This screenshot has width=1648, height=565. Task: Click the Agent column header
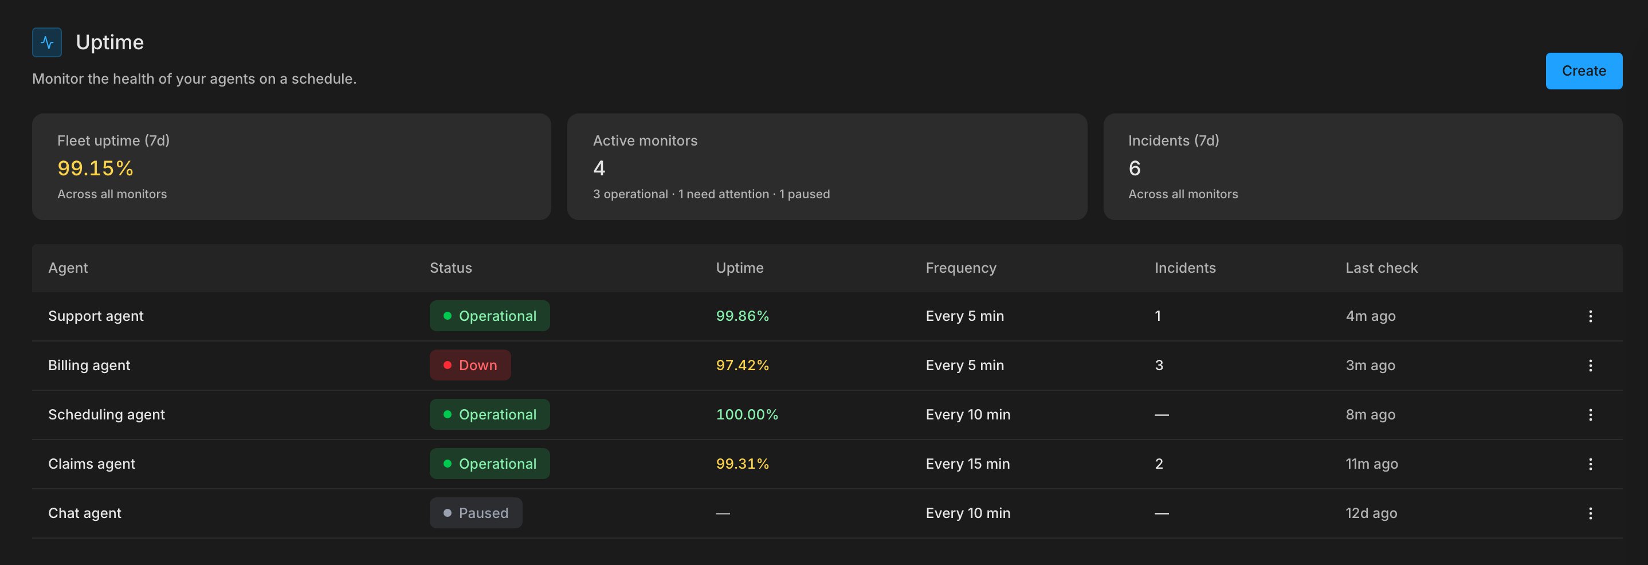pyautogui.click(x=68, y=268)
